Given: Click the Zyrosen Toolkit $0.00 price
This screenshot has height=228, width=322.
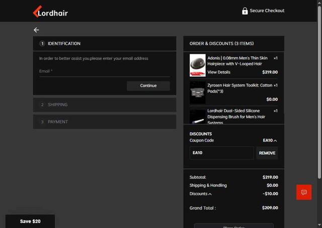Looking at the screenshot, I should (x=272, y=99).
